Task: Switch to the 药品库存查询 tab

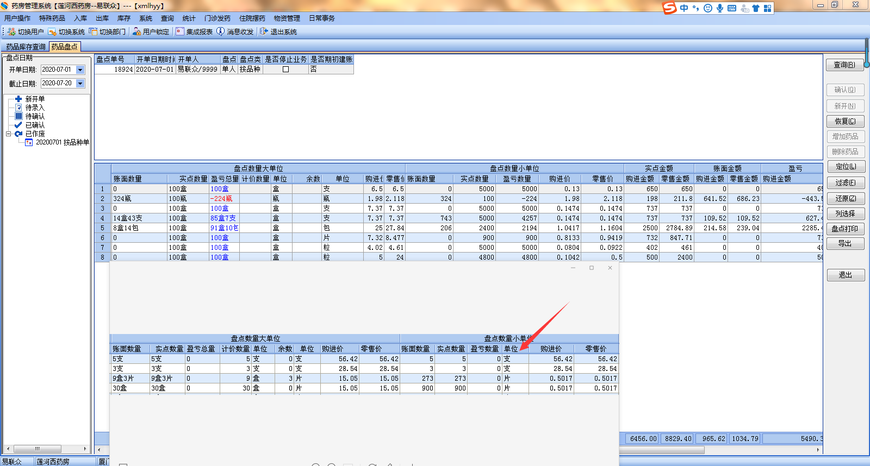Action: 26,47
